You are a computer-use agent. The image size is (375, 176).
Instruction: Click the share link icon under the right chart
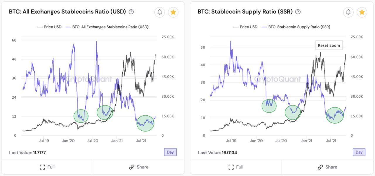coord(321,167)
